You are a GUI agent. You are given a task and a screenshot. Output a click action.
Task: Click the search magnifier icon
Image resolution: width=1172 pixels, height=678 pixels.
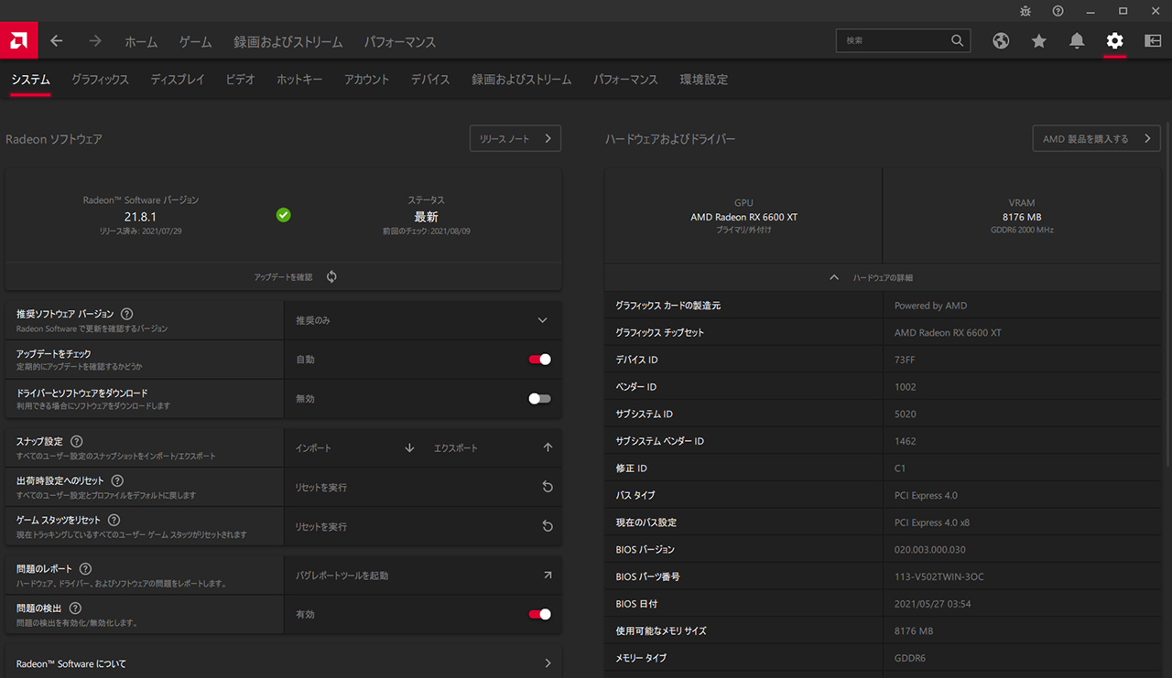tap(958, 41)
